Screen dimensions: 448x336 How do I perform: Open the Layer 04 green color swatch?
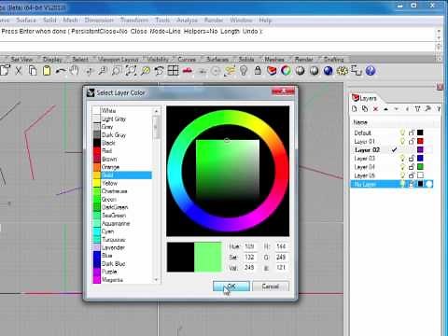420,167
